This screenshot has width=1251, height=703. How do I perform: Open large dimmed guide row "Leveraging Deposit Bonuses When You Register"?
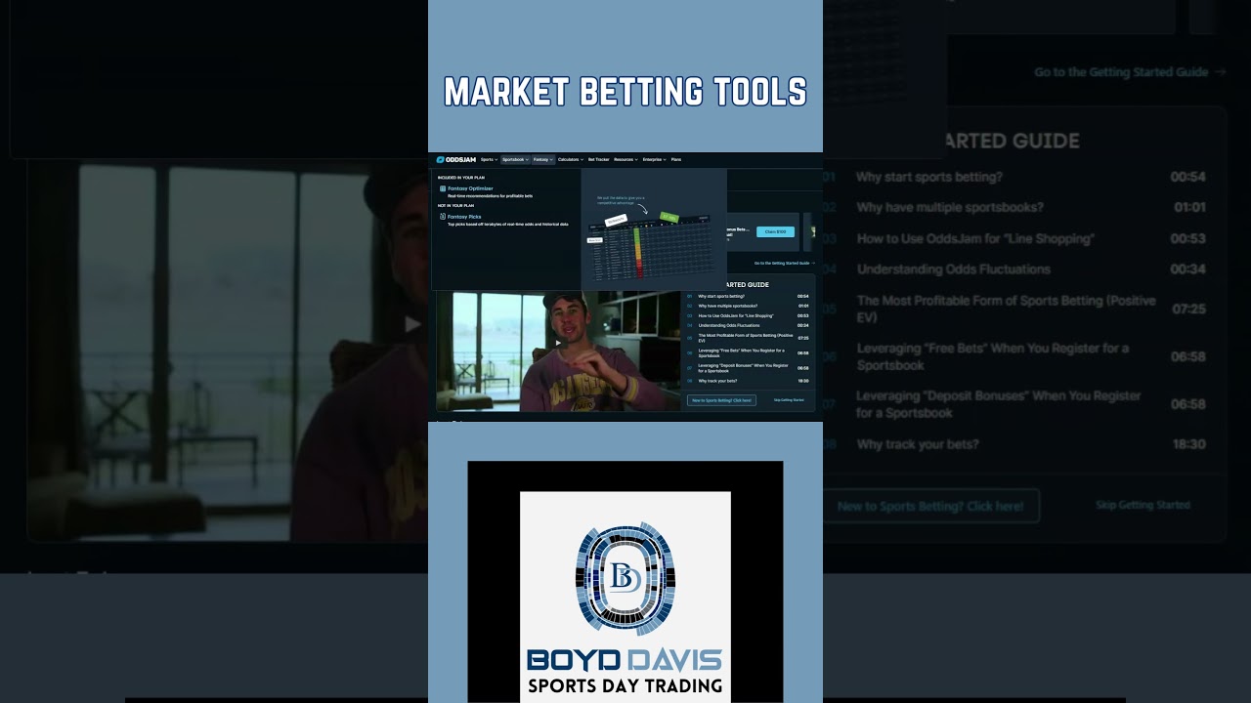click(1016, 404)
